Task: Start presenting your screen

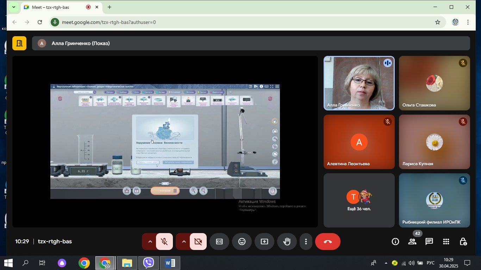Action: point(264,242)
